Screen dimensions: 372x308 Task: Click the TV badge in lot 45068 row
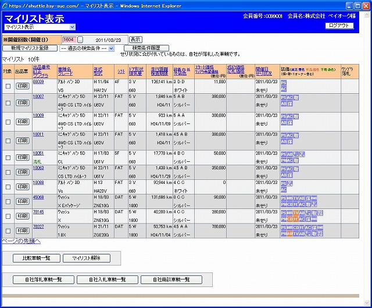tap(296, 199)
